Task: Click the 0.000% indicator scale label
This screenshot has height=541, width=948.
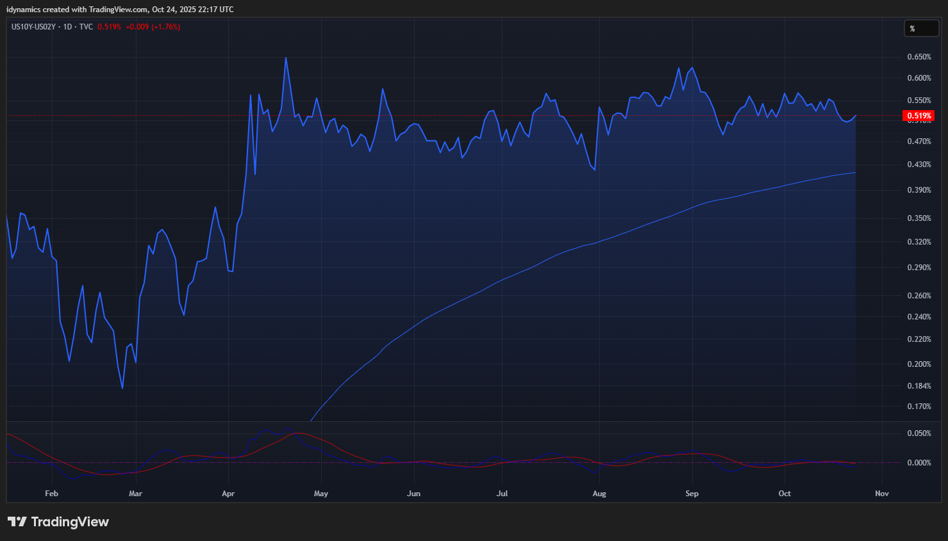Action: pyautogui.click(x=919, y=463)
